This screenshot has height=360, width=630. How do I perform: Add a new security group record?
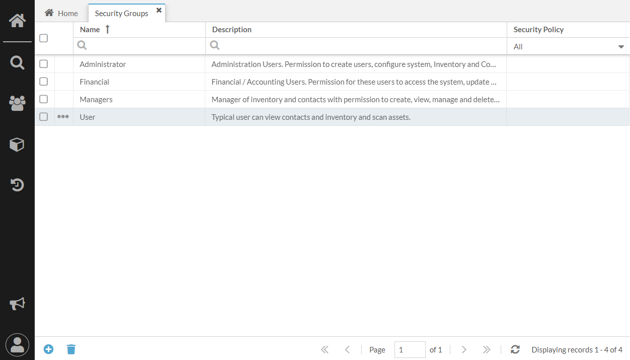pyautogui.click(x=48, y=349)
